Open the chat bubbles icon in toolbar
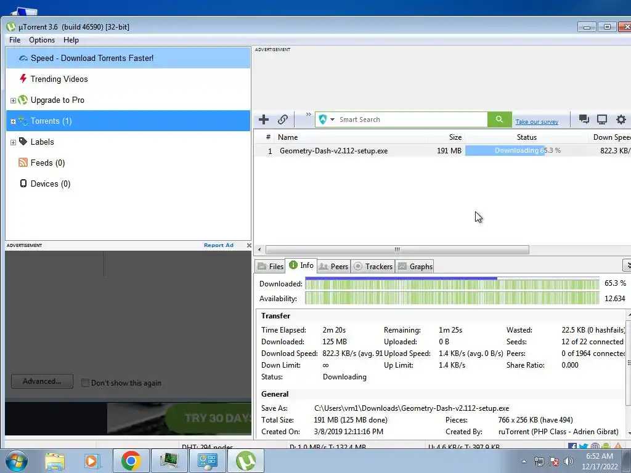Screen dimensions: 631x473 point(584,119)
